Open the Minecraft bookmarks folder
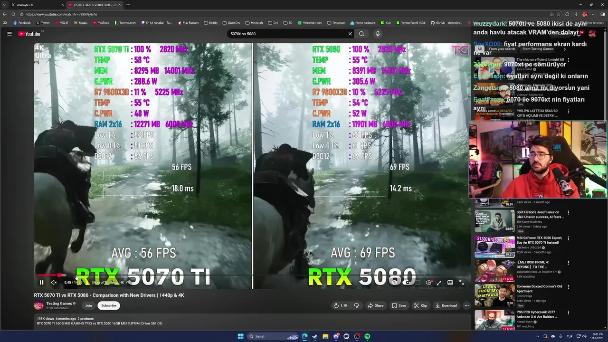The width and height of the screenshot is (608, 342). (254, 22)
